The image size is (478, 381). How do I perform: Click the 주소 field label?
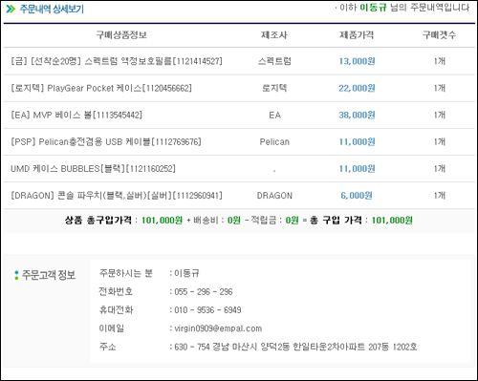click(107, 347)
